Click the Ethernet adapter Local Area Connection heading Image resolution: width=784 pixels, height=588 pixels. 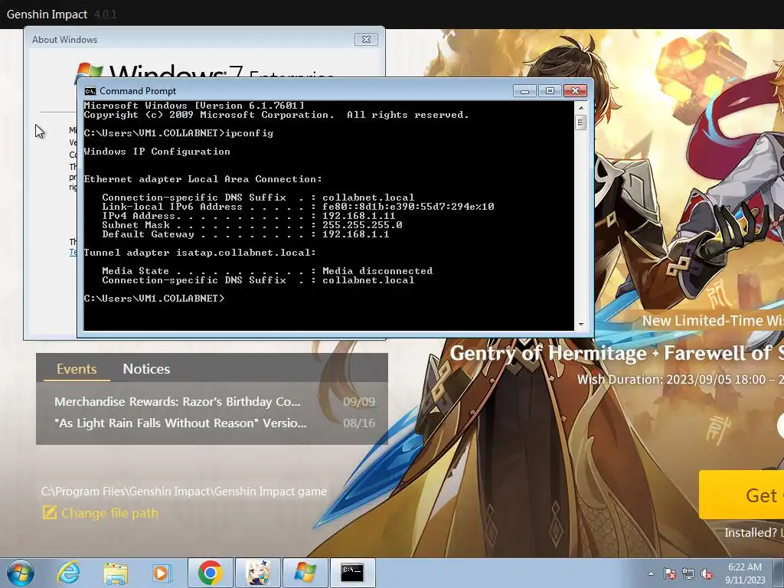[x=203, y=179]
